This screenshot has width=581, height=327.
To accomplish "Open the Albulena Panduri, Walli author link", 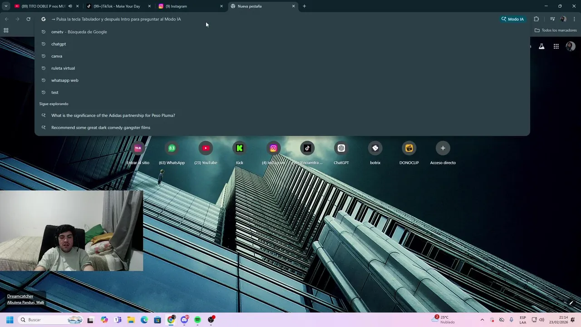I will click(25, 302).
